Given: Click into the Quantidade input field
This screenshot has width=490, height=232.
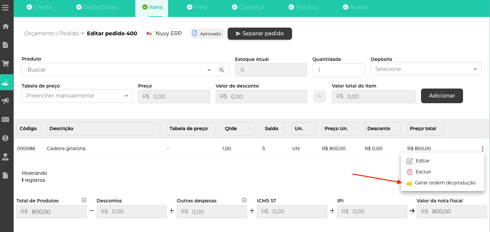Looking at the screenshot, I should point(338,70).
